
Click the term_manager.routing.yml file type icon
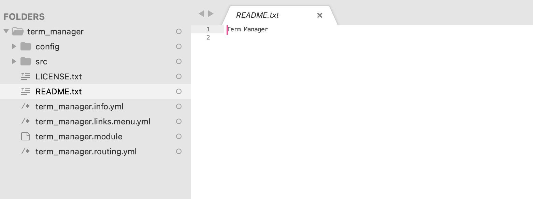(26, 151)
